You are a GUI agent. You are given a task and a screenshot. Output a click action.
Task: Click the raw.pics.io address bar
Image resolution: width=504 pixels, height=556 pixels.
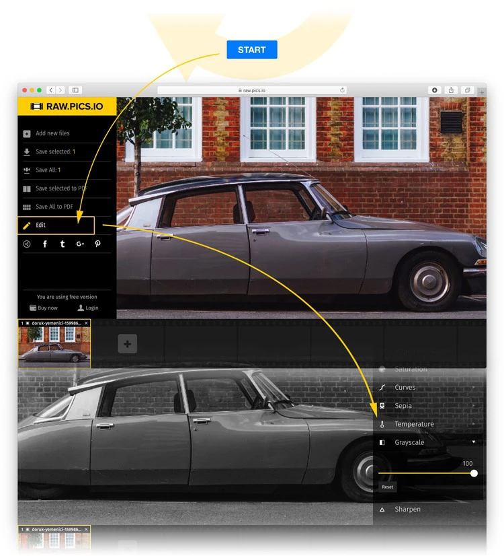pos(252,90)
